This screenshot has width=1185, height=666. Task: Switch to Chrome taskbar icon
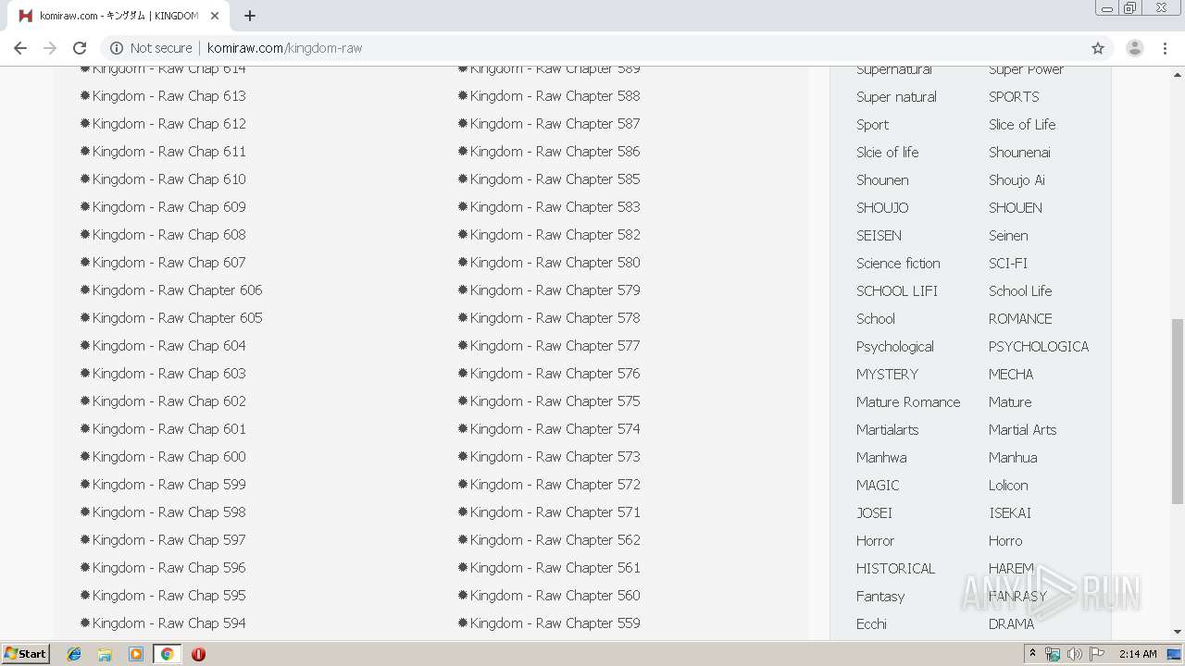167,654
